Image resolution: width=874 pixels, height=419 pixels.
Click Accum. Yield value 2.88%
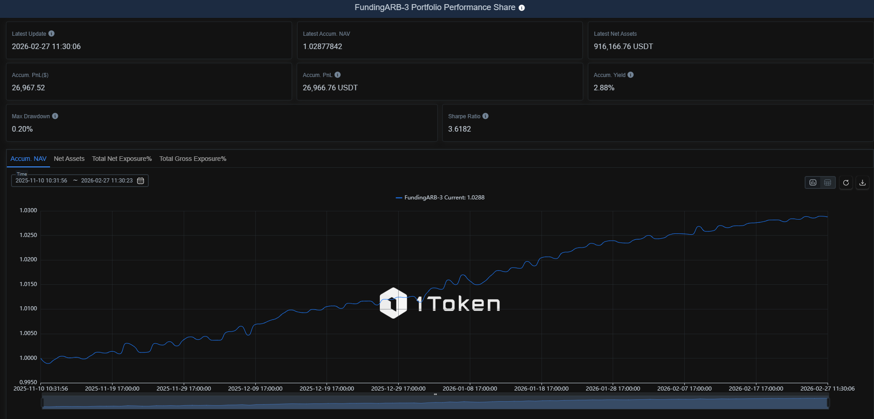tap(604, 88)
